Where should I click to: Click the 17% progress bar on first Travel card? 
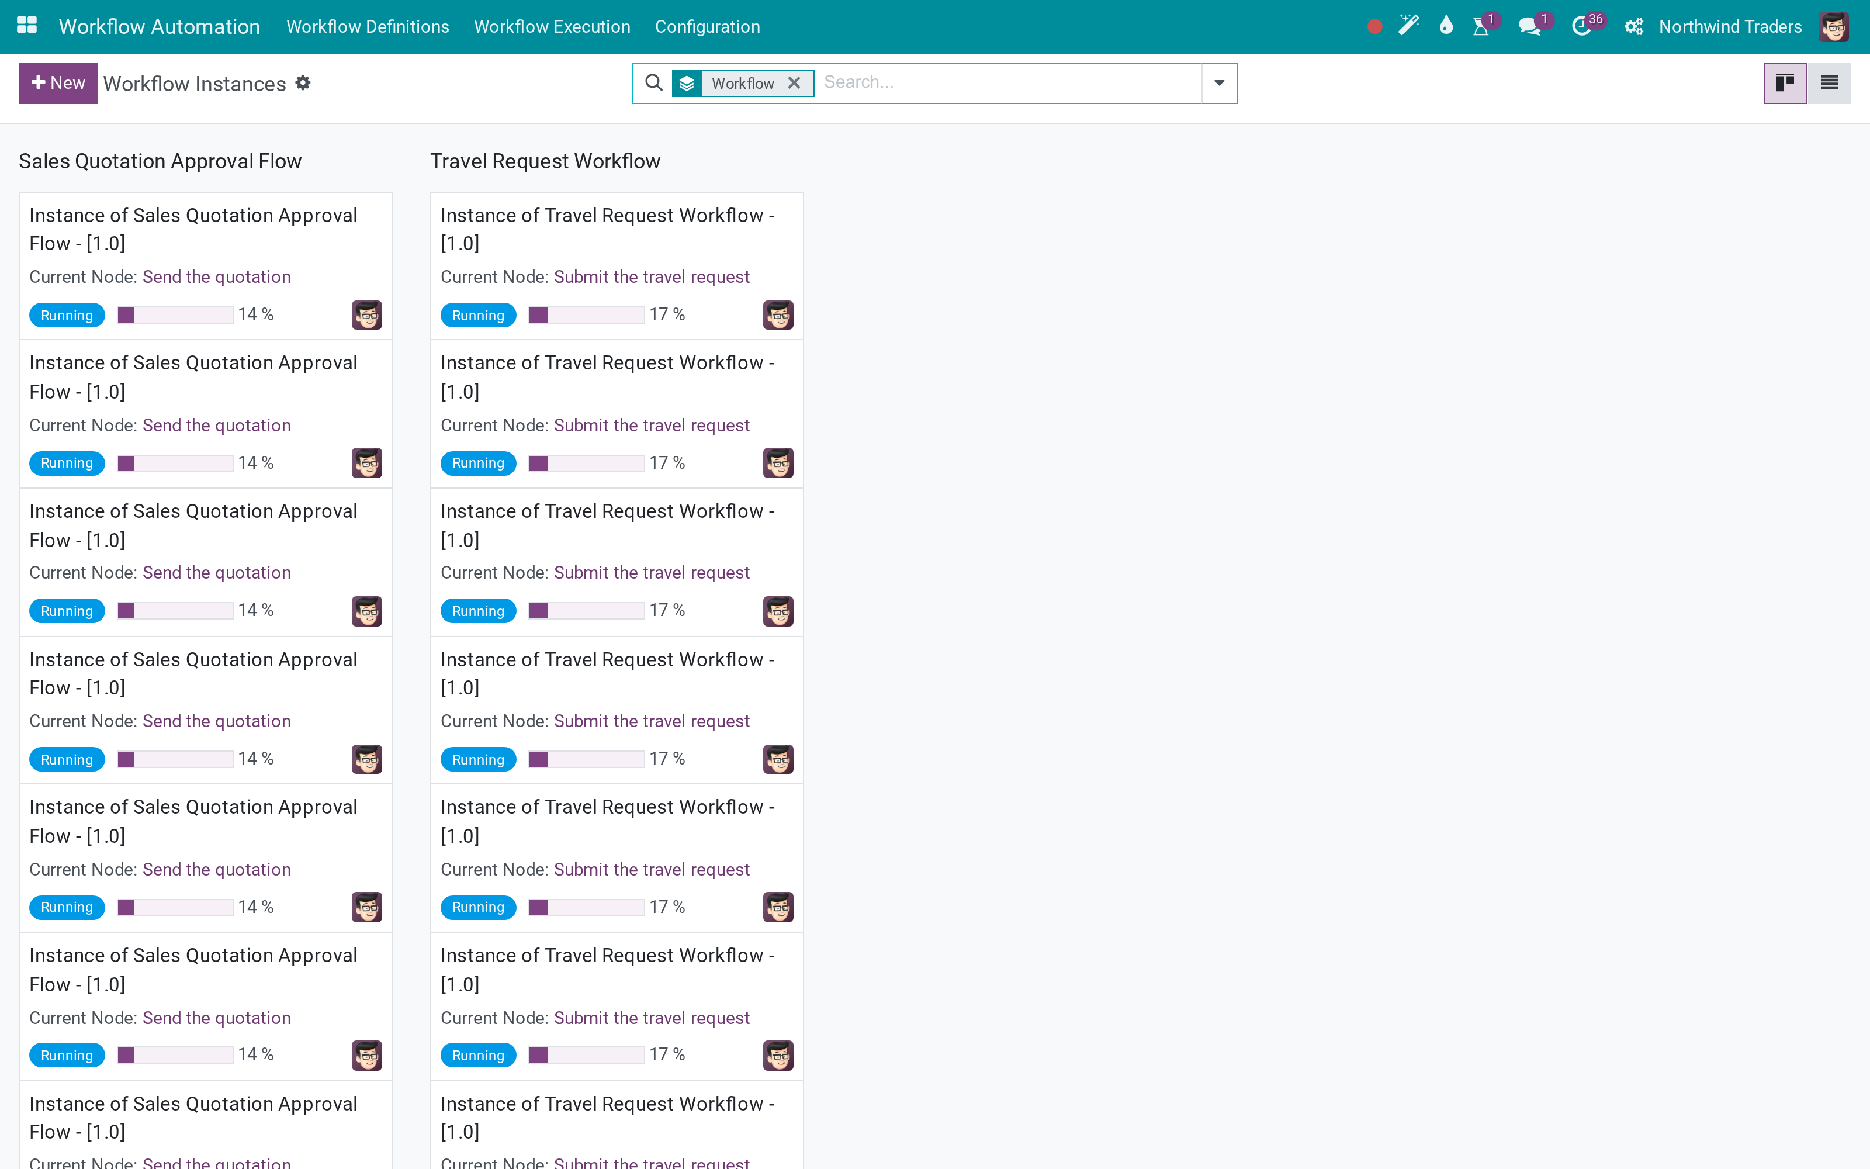pos(587,314)
